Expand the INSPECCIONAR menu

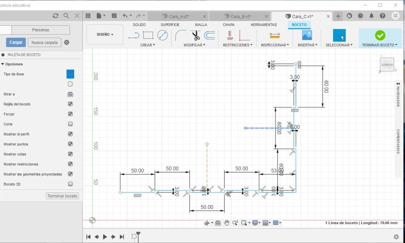275,45
